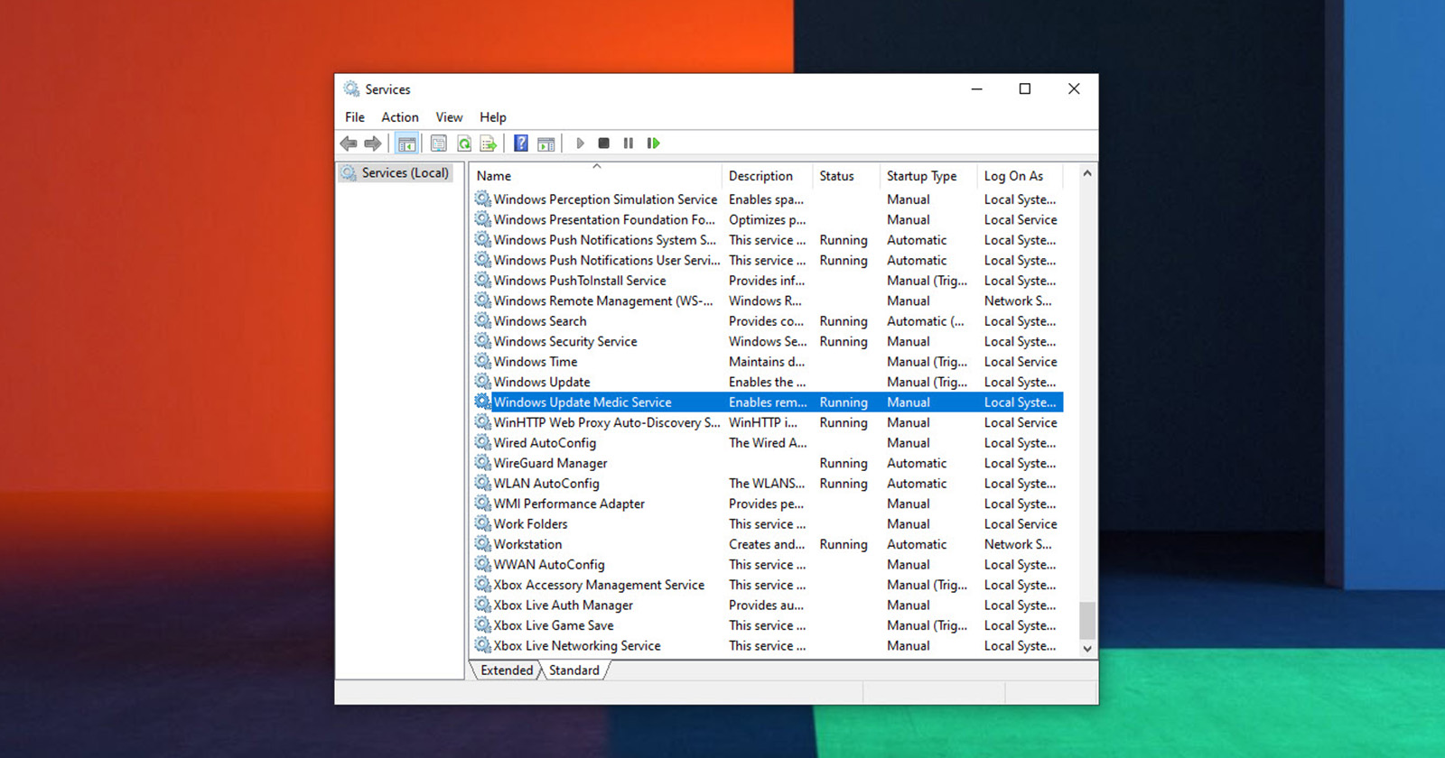Sort by the Log On As column header
This screenshot has width=1445, height=758.
pyautogui.click(x=1021, y=176)
